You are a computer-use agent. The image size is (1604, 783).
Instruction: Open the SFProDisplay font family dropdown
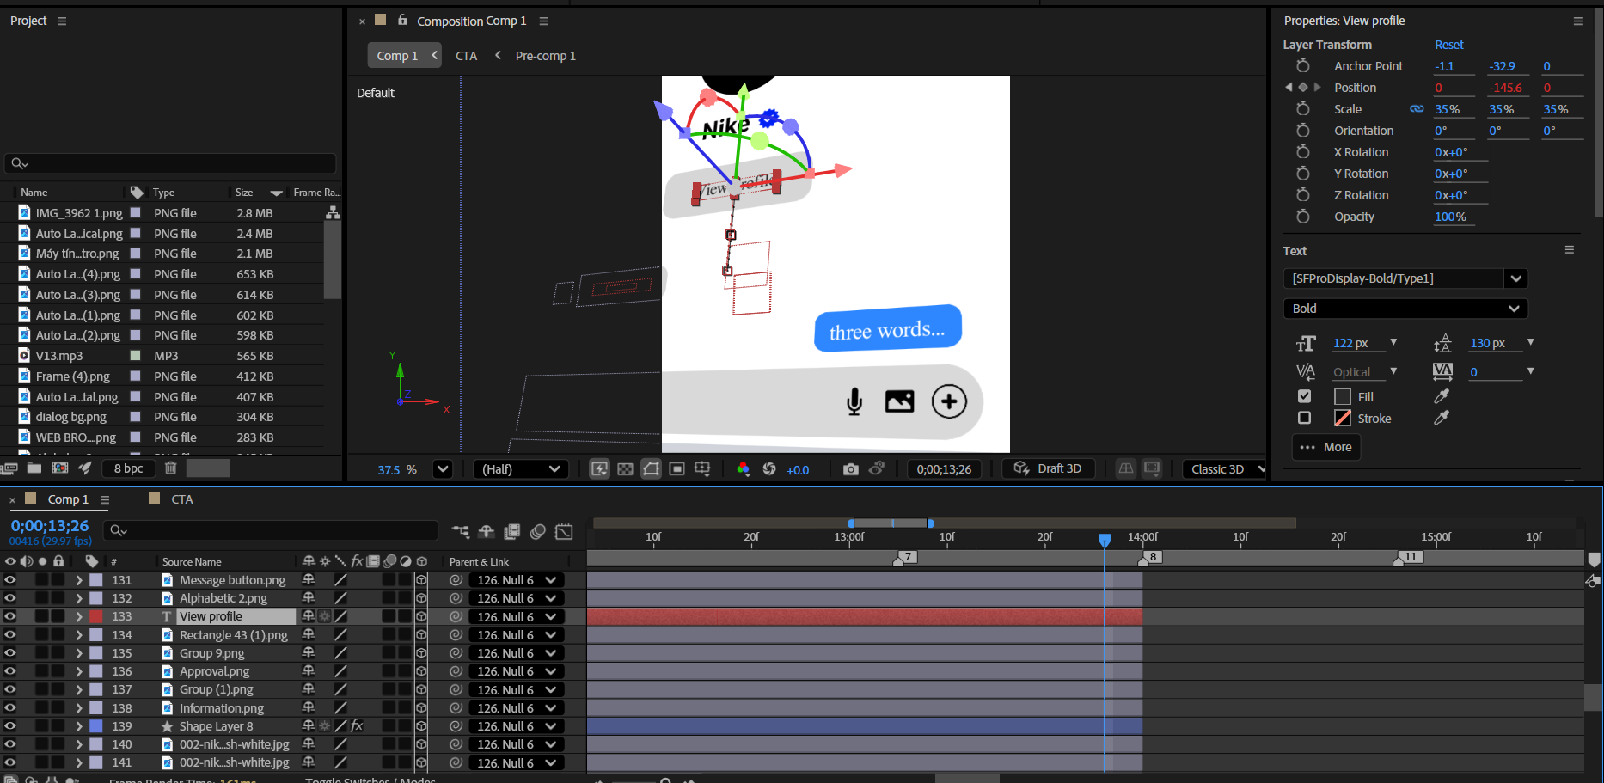[x=1515, y=278]
